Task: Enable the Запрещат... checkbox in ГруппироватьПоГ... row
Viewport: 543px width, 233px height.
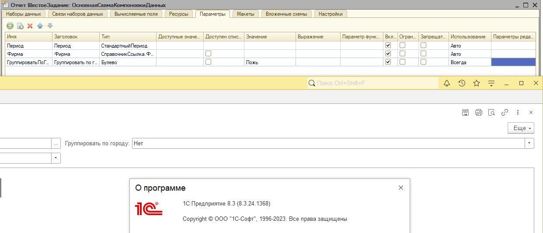Action: click(423, 62)
